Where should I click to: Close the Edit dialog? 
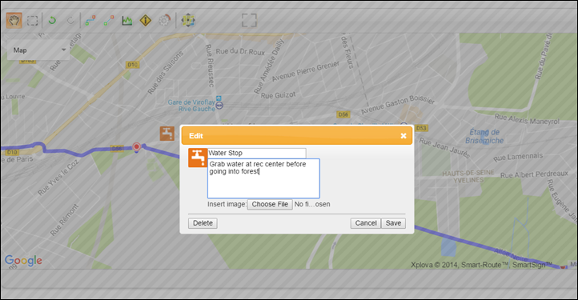pyautogui.click(x=403, y=136)
